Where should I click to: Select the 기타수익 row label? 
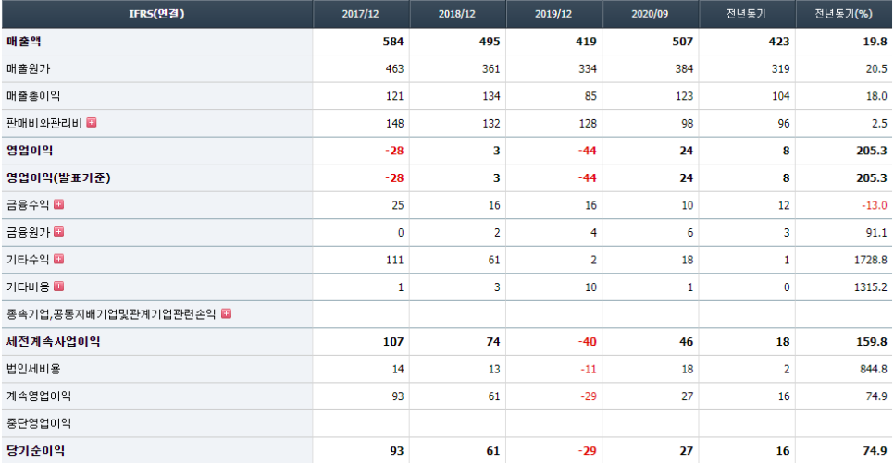(x=28, y=260)
